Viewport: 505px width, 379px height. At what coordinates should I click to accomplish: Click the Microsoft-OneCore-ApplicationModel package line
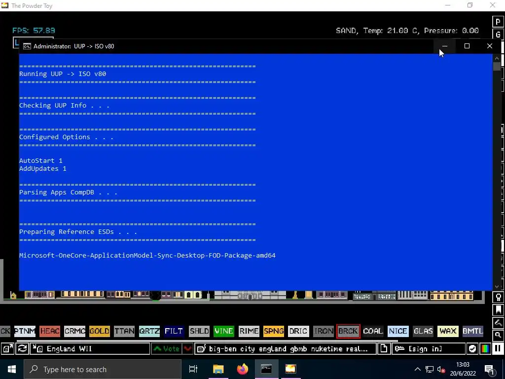tap(147, 255)
